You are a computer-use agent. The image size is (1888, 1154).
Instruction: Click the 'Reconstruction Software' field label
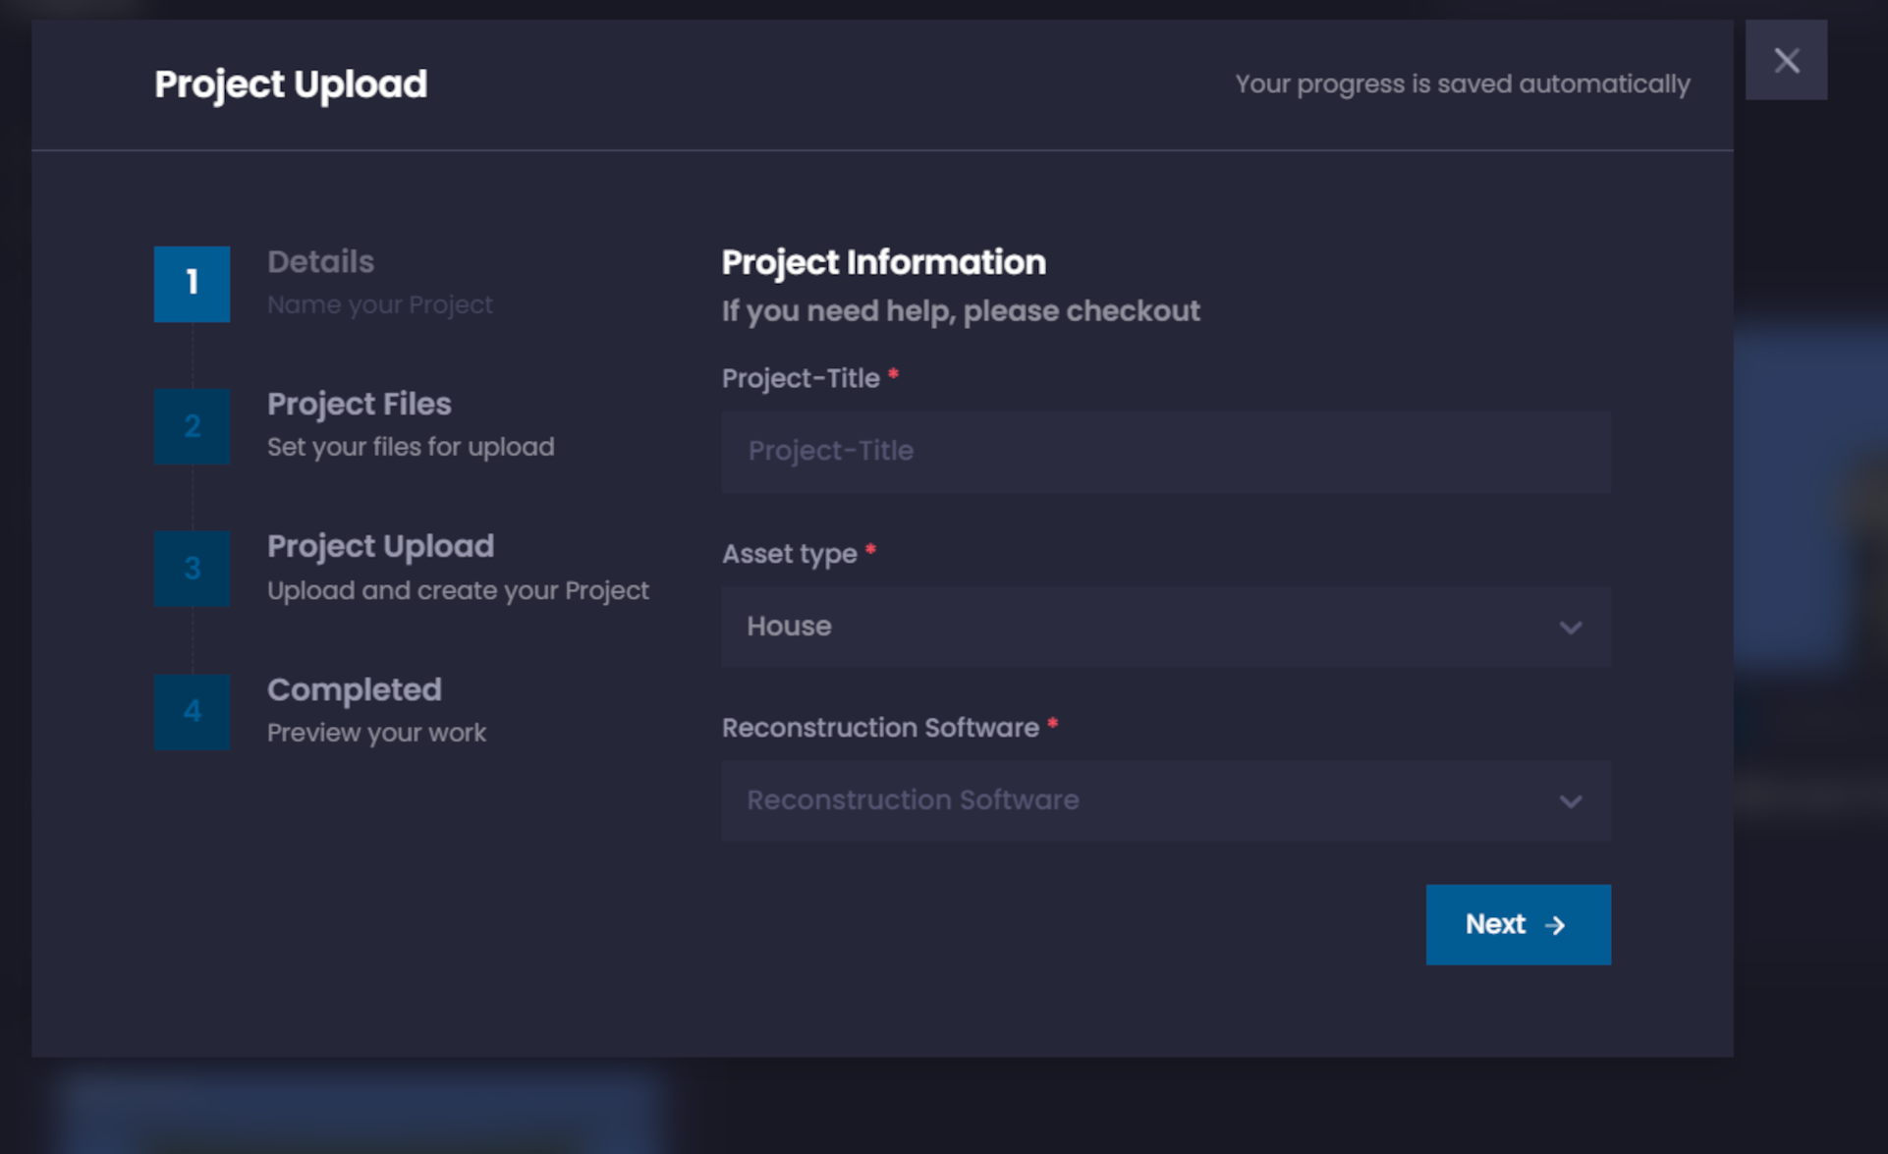pos(880,728)
